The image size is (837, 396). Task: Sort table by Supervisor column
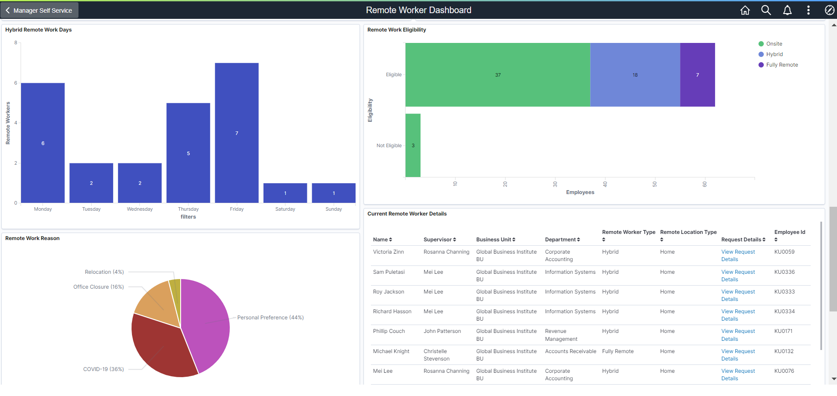point(440,240)
